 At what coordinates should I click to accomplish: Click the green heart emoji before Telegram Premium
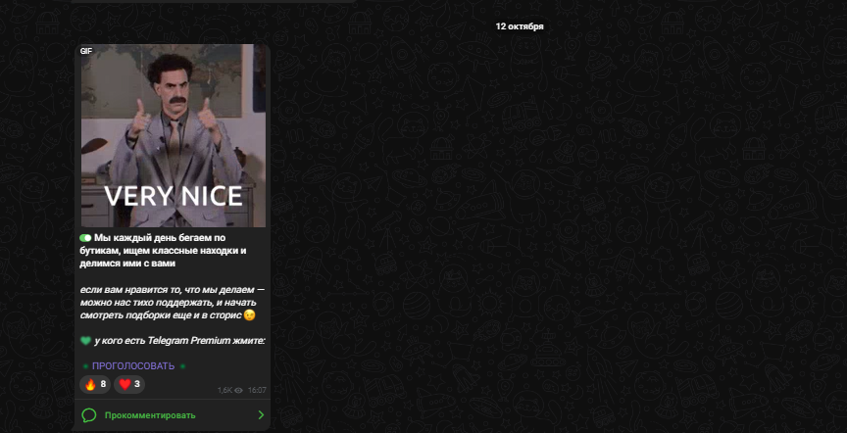(x=85, y=341)
